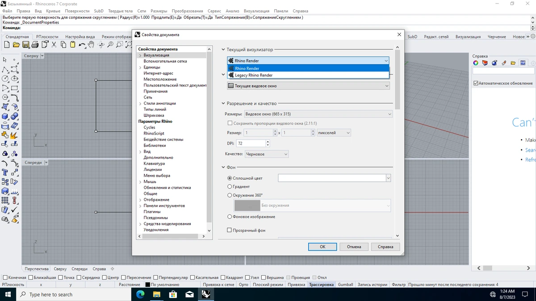Screen dimensions: 536x301
Task: Select the Polygon tool in left sidebar
Action: pos(5,97)
